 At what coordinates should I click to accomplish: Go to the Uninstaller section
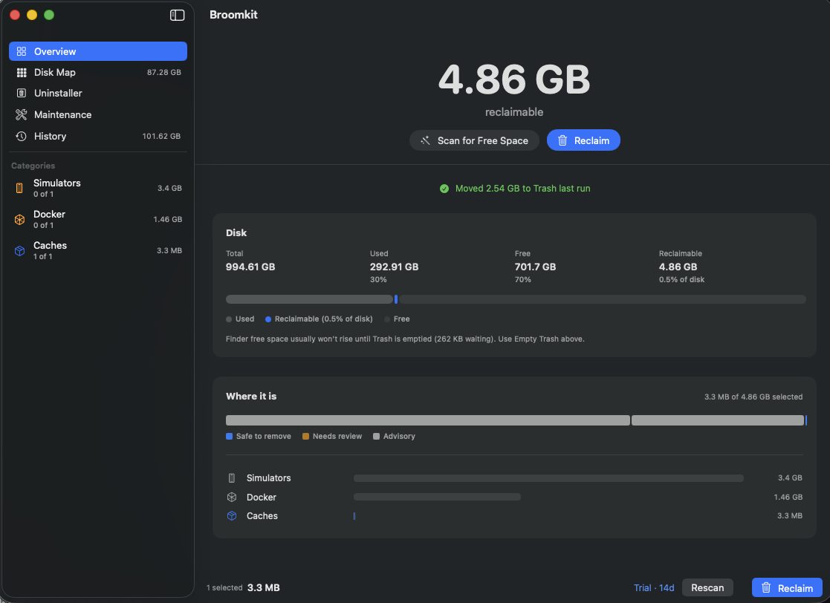coord(98,93)
